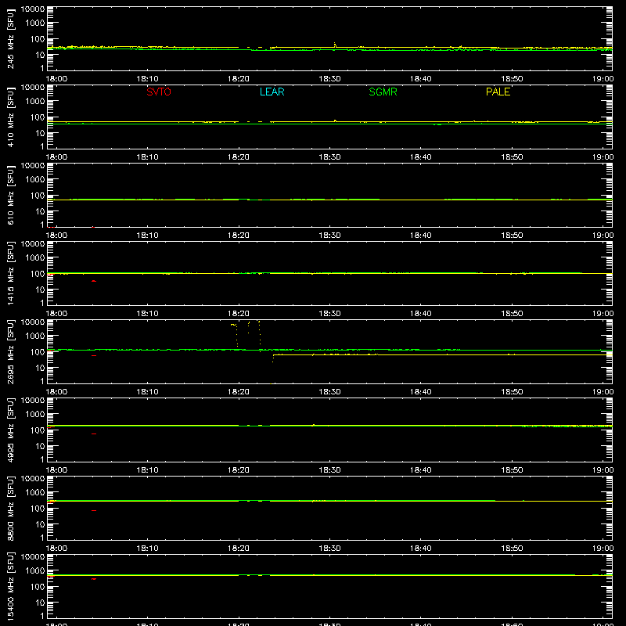
Task: Click the 100 y-axis value of 610 MHz panel
Action: (38, 196)
